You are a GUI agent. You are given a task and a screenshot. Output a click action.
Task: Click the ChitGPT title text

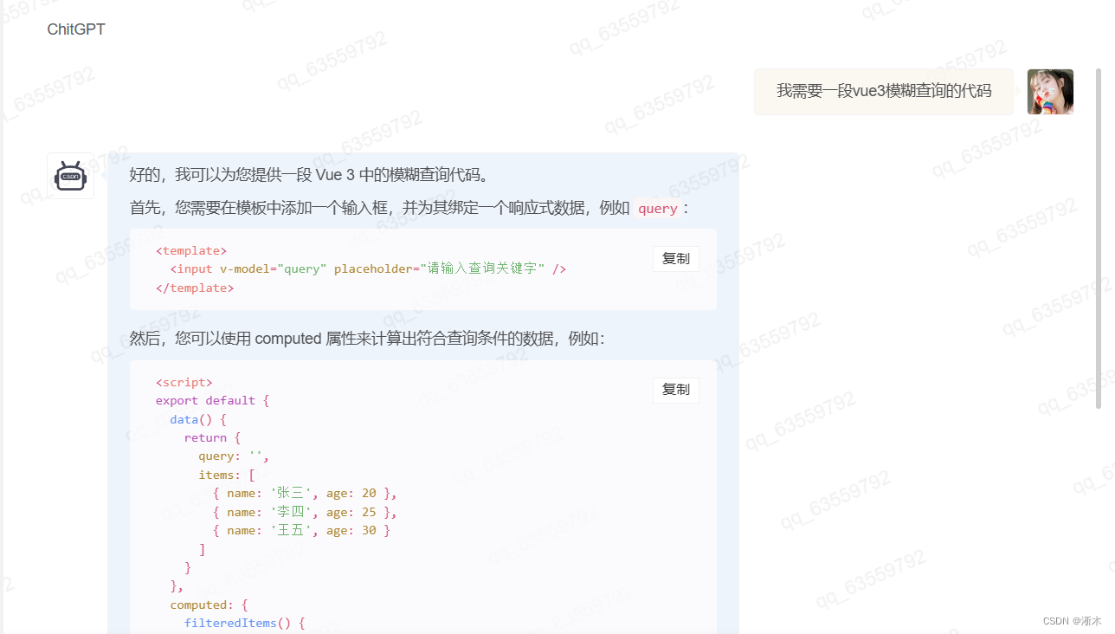(x=76, y=29)
